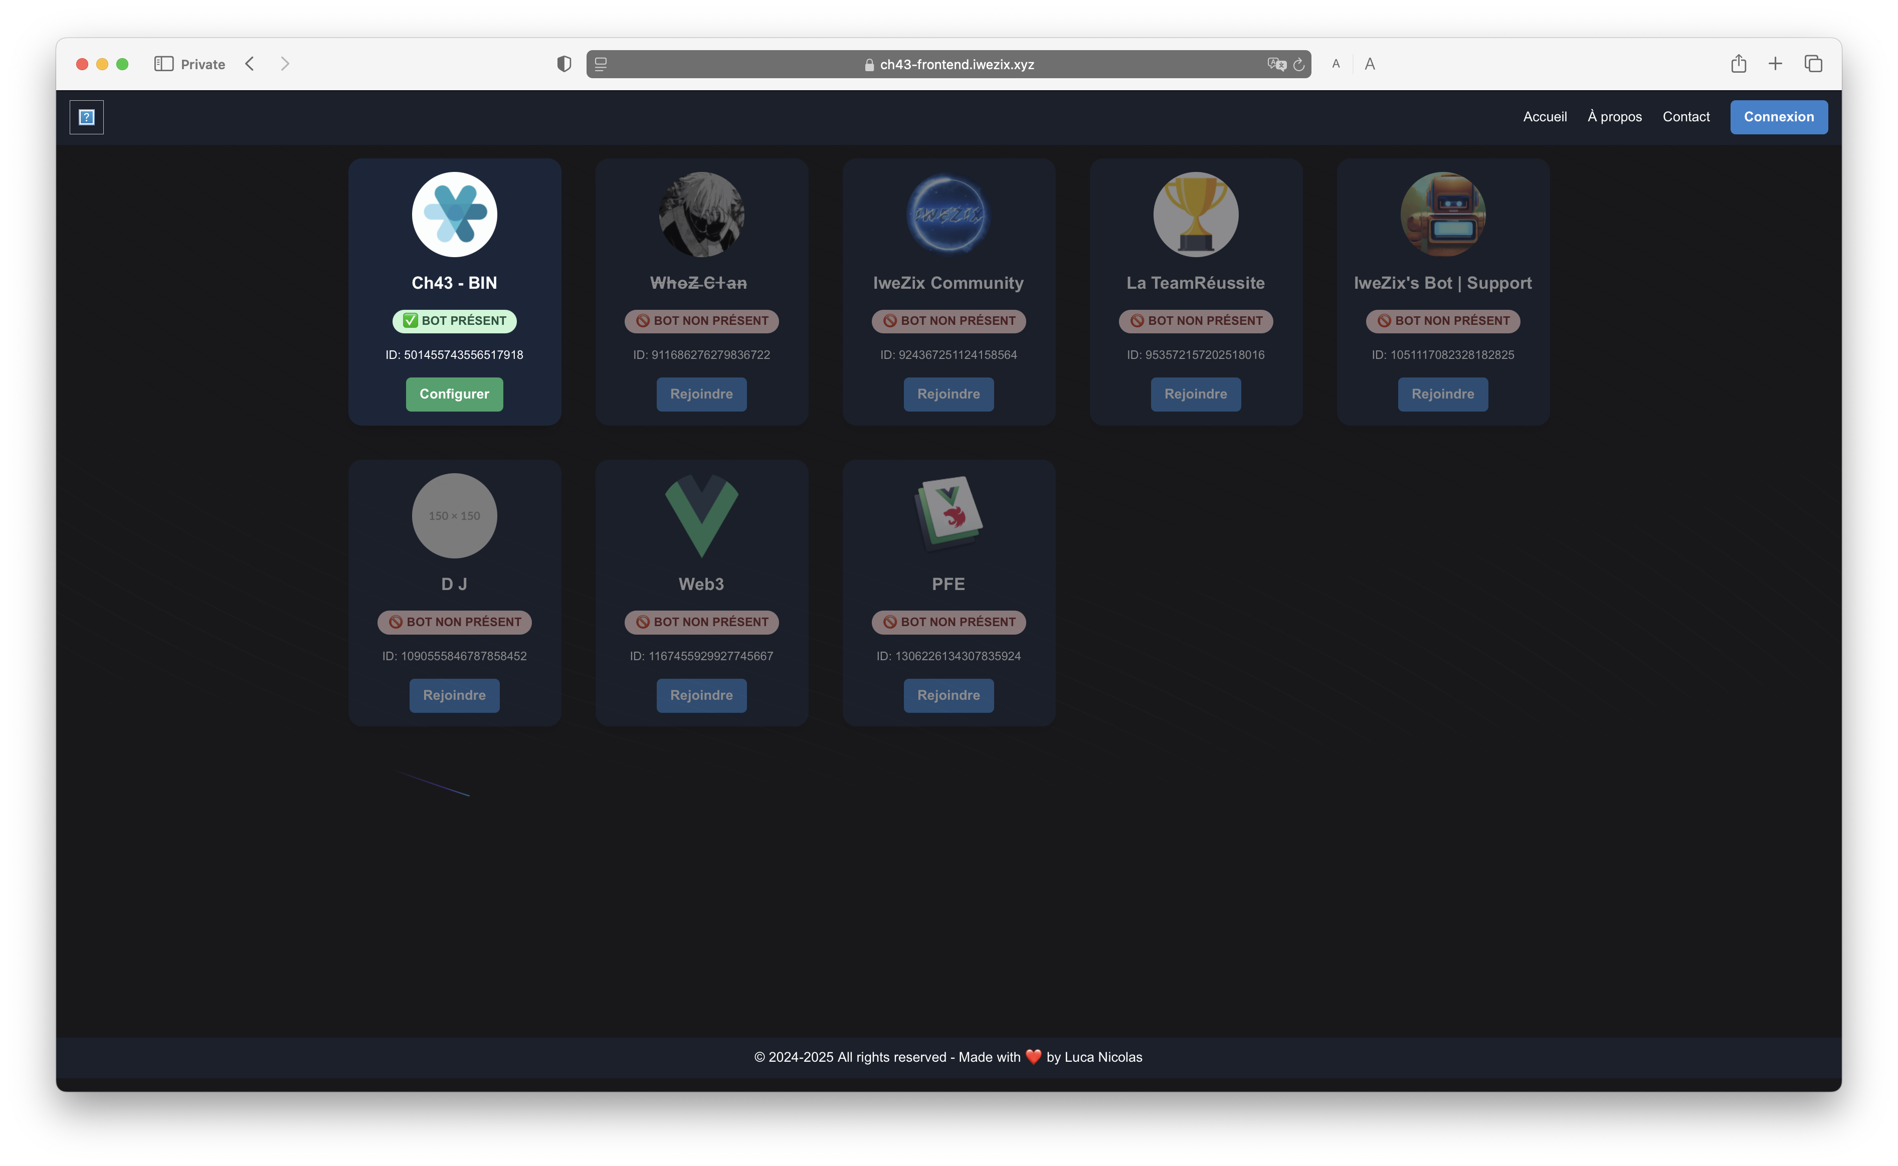Open the À propos page
The width and height of the screenshot is (1898, 1166).
coord(1614,117)
